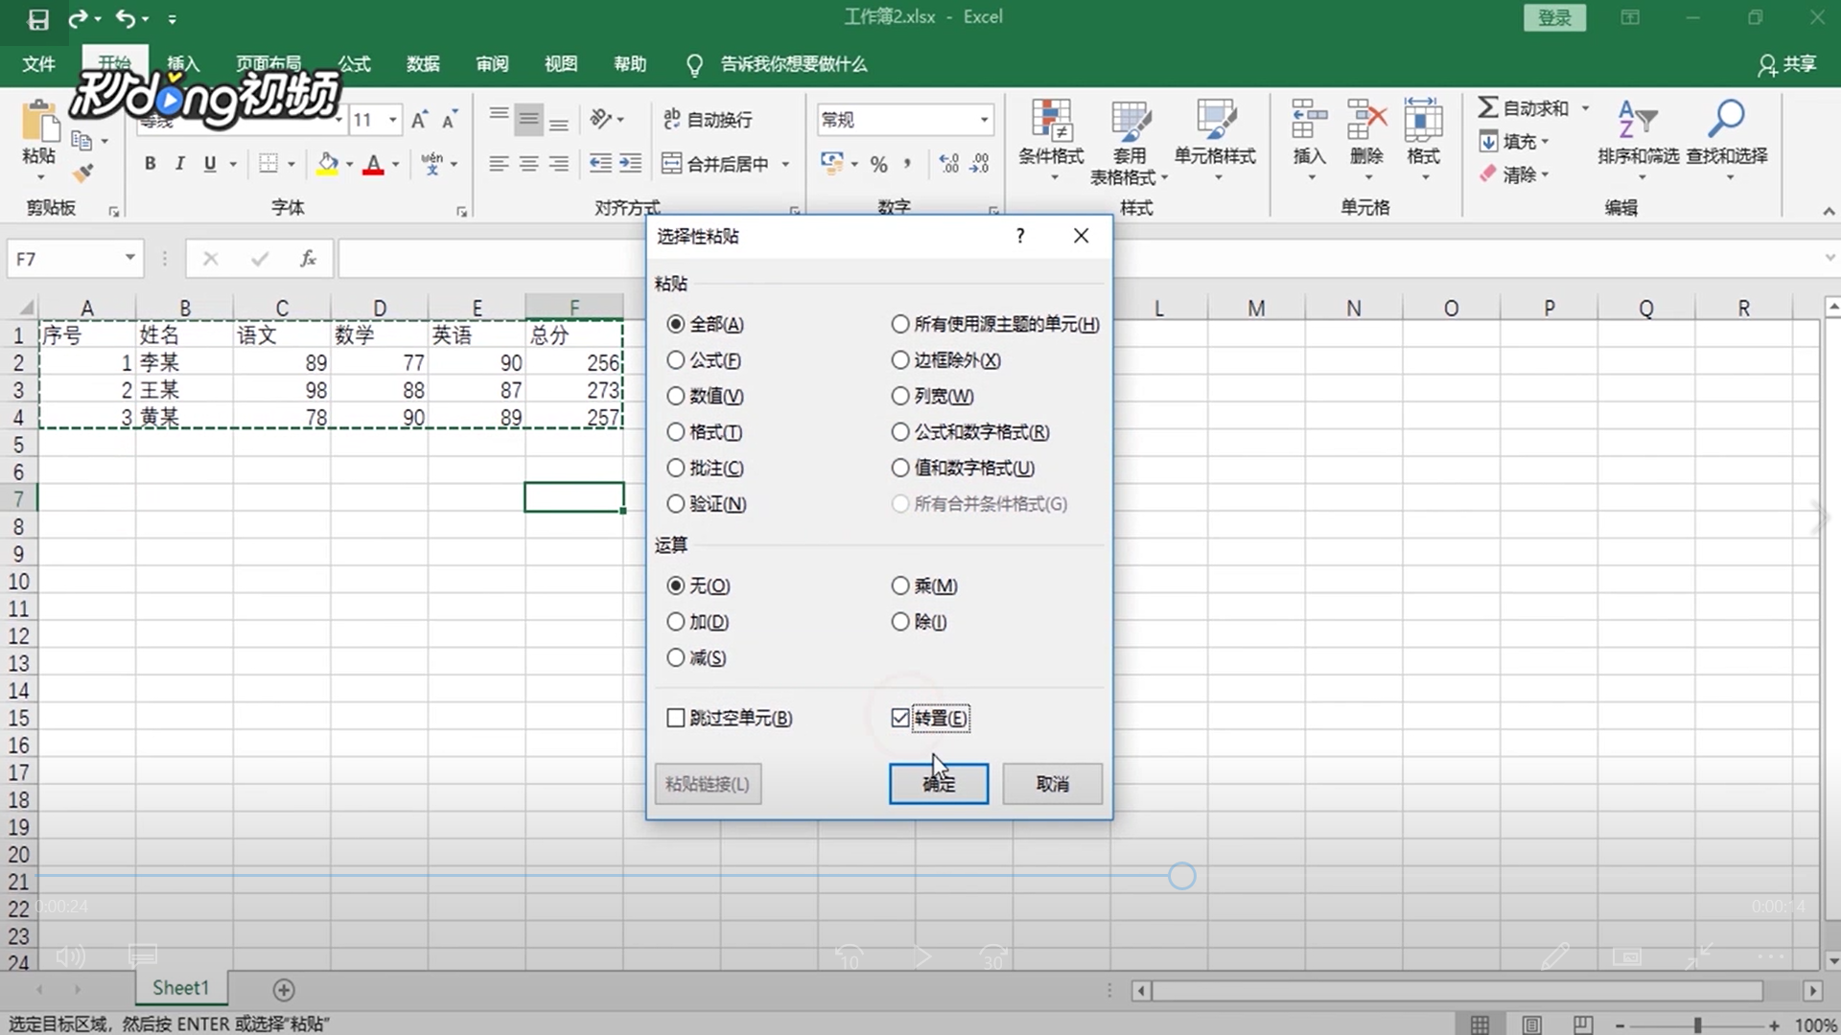Click the Format cells (格式) icon
Viewport: 1841px width, 1035px height.
pos(1423,121)
